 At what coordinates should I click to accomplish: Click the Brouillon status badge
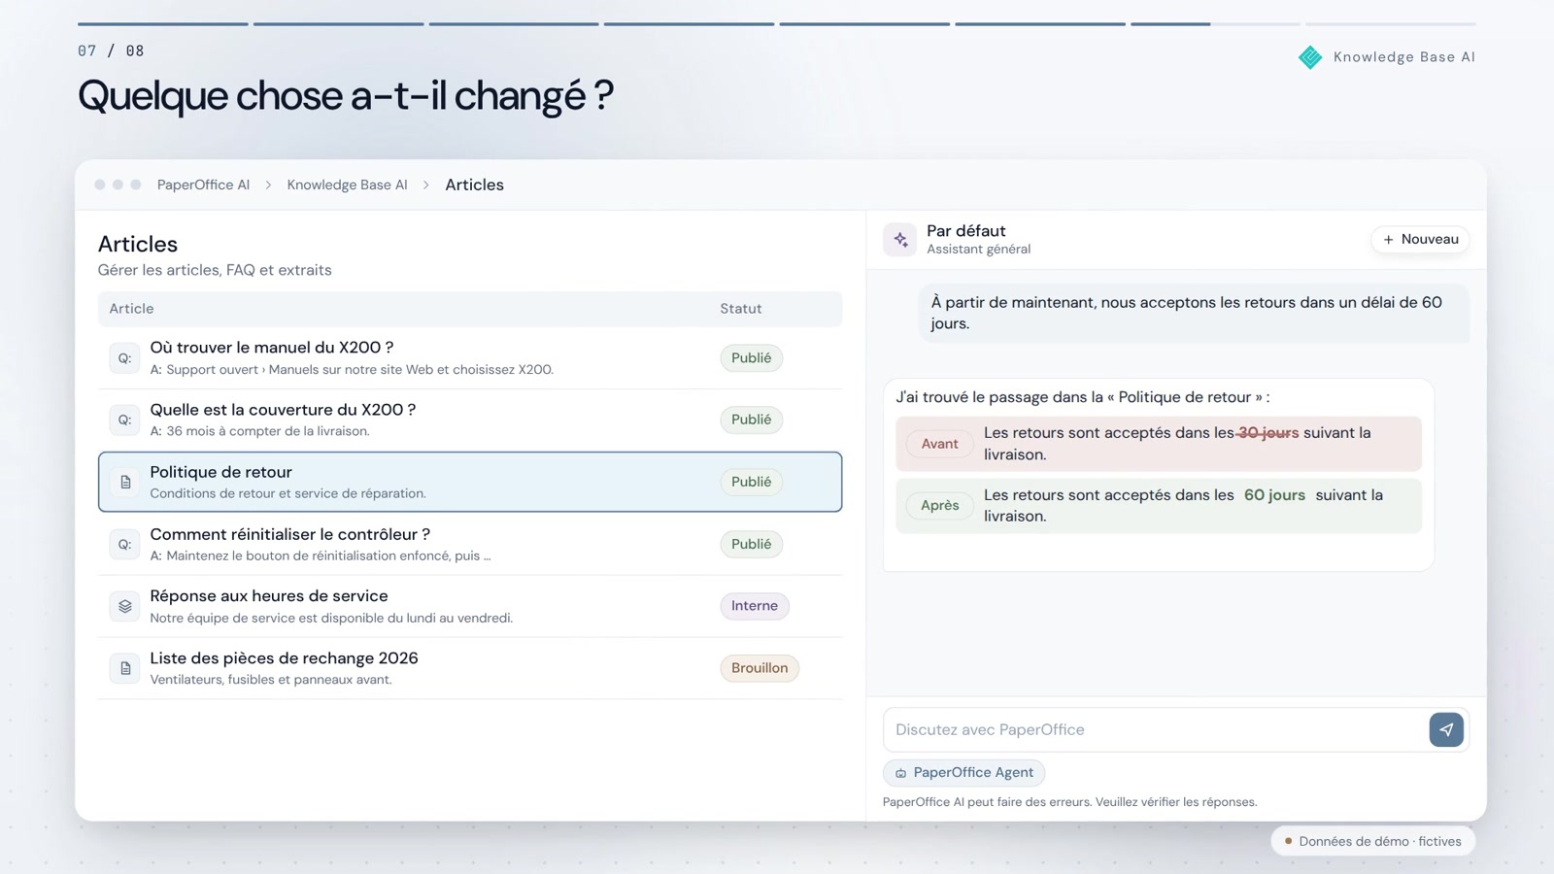pyautogui.click(x=760, y=668)
